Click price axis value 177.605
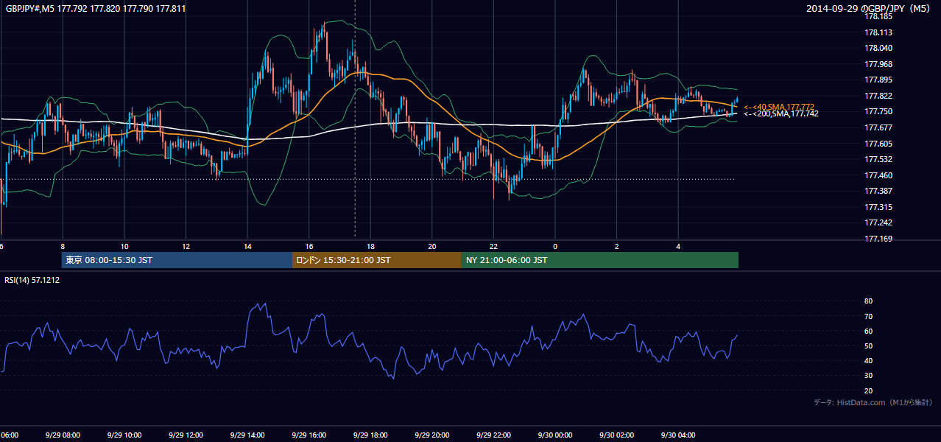This screenshot has width=941, height=442. pyautogui.click(x=878, y=144)
